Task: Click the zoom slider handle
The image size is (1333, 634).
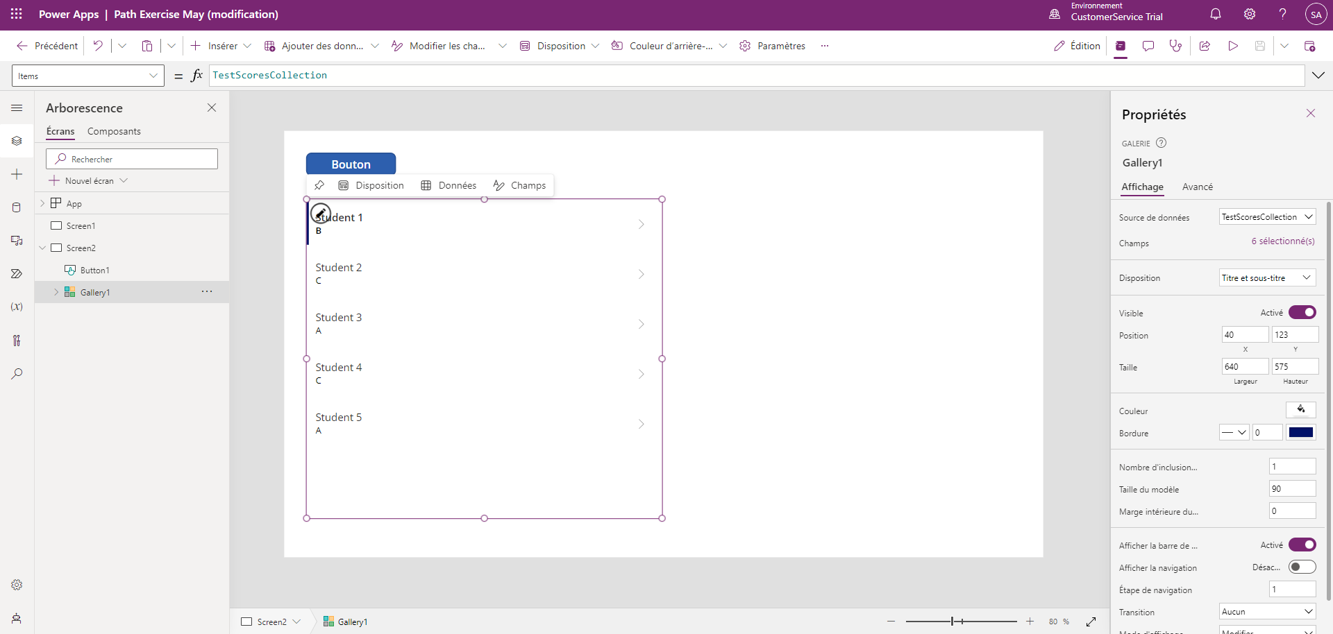Action: point(953,622)
